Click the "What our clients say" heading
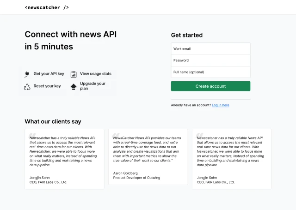 pos(53,121)
